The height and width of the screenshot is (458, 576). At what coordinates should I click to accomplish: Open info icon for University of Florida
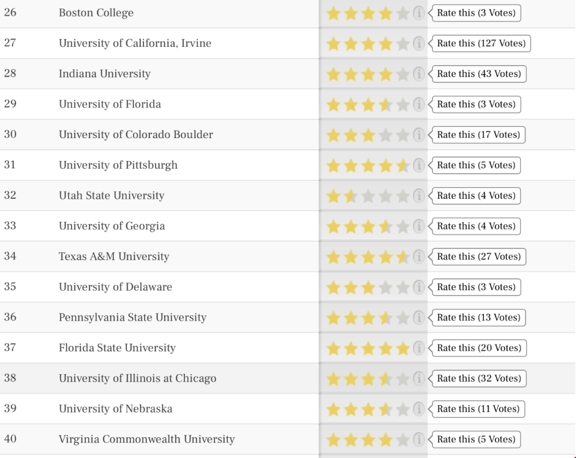418,105
